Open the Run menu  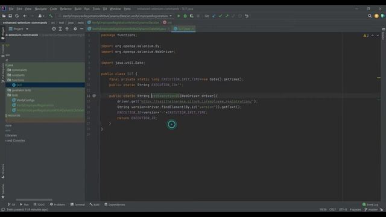coord(87,9)
